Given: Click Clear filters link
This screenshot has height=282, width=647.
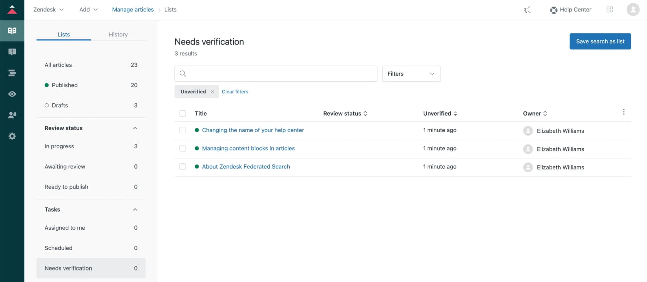Looking at the screenshot, I should coord(235,91).
